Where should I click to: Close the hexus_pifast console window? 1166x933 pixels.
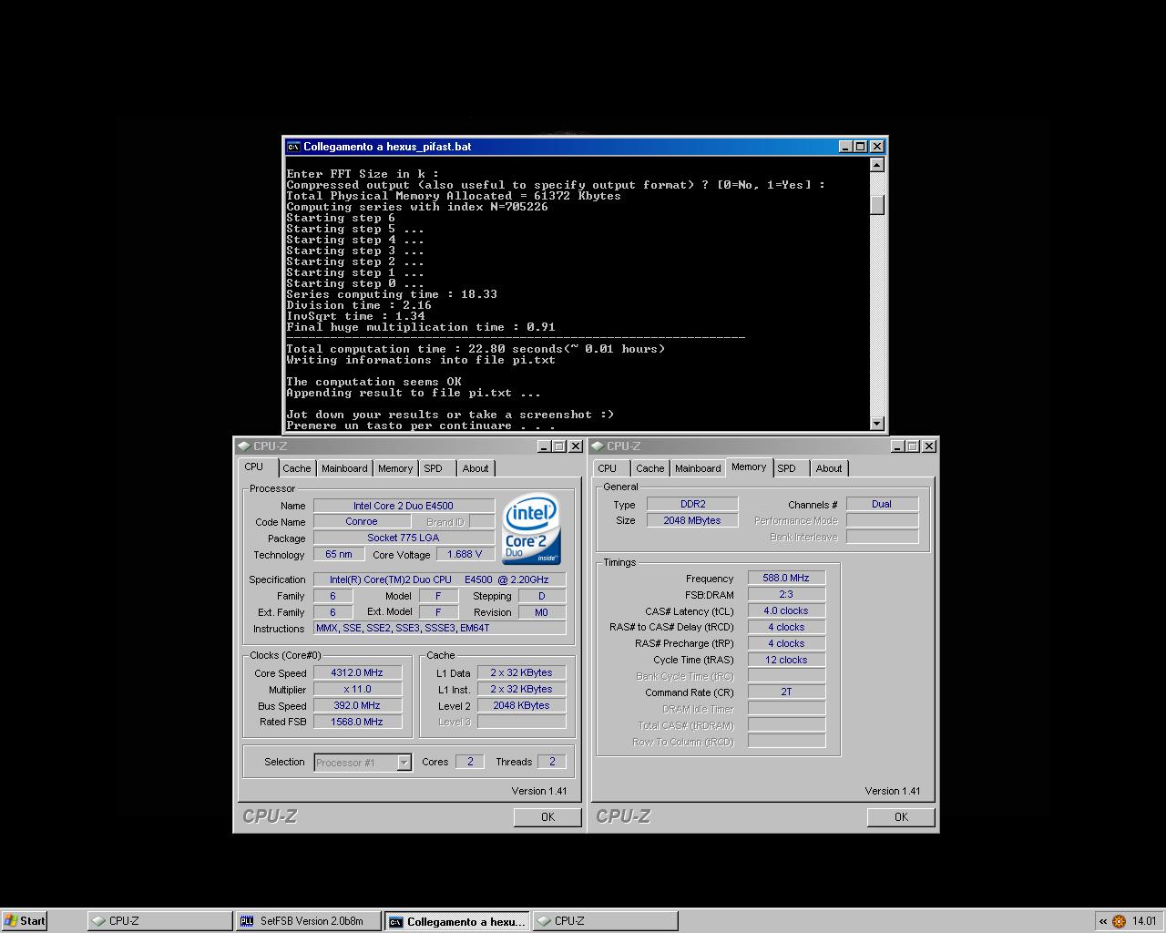pyautogui.click(x=876, y=147)
